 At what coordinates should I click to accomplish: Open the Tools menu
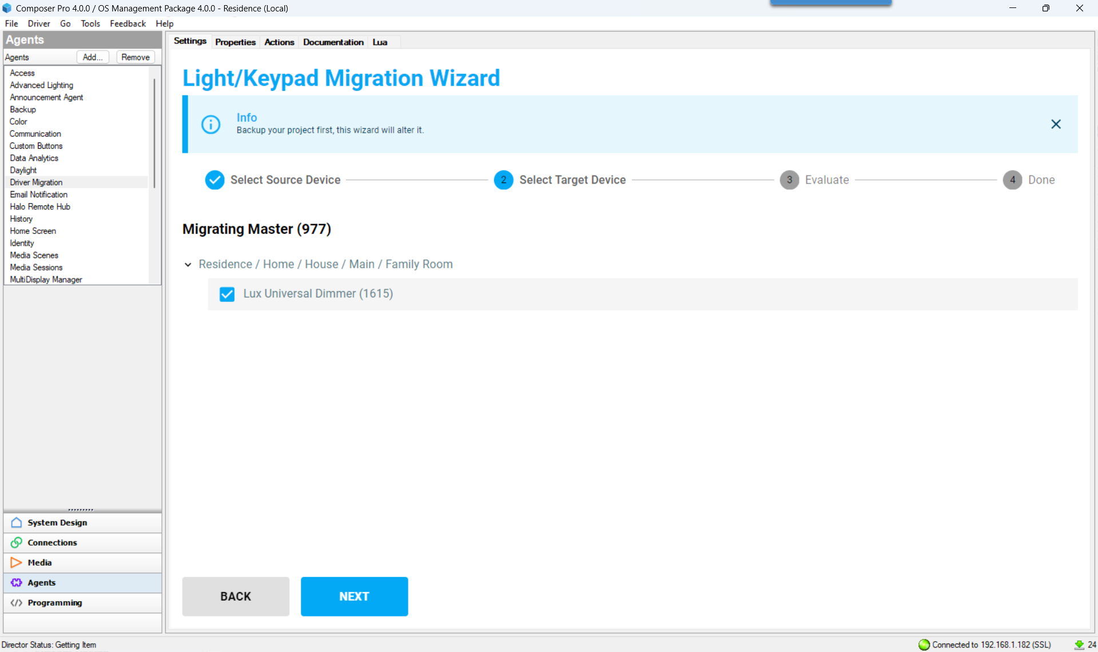[90, 23]
